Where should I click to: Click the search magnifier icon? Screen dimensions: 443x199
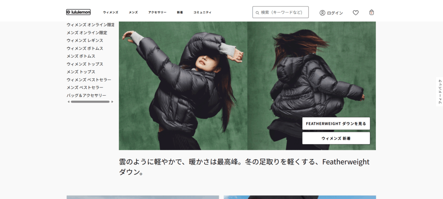[257, 13]
